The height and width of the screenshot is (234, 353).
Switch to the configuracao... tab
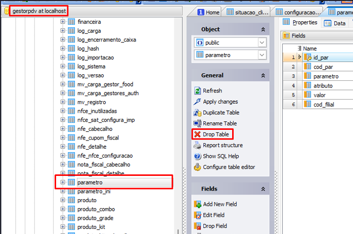(298, 12)
